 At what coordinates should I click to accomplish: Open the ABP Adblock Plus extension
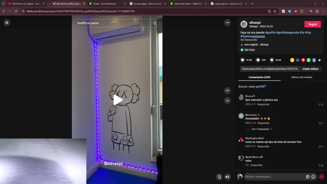(296, 11)
